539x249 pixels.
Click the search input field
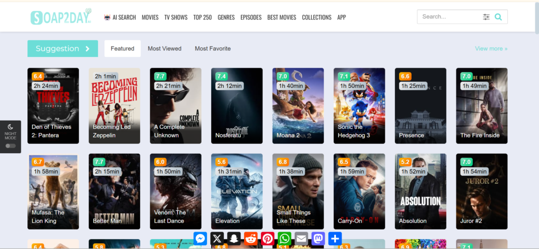(451, 16)
